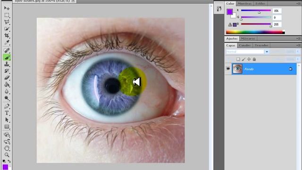302x170 pixels.
Task: Select the Hand tool
Action: click(7, 148)
